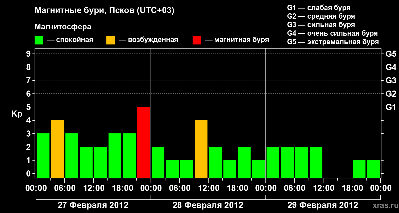
Task: Click the orange 'возбужденная' legend swatch
Action: click(x=111, y=40)
